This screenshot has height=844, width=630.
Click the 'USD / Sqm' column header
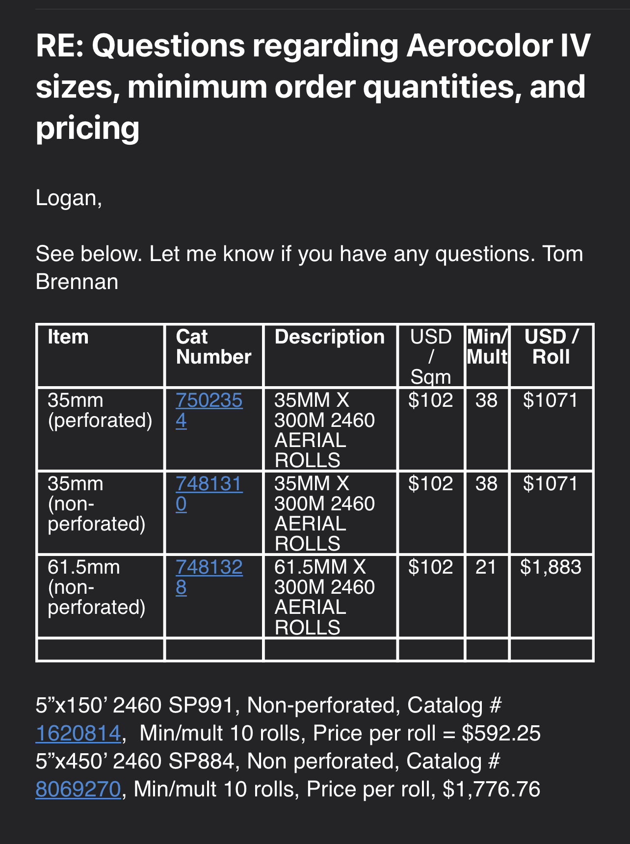[x=430, y=357]
